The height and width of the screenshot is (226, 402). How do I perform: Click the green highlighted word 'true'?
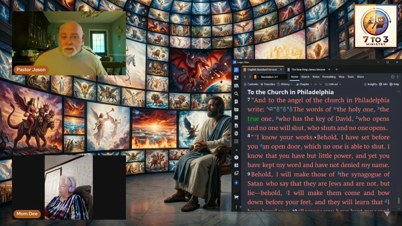253,119
